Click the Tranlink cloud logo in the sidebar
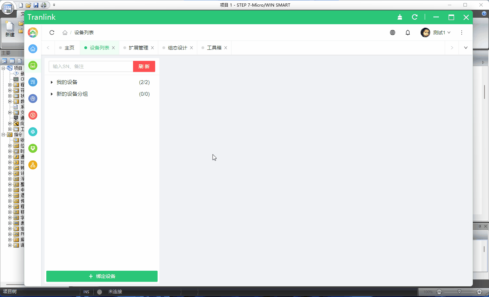Viewport: 489px width, 297px height. coord(33,33)
